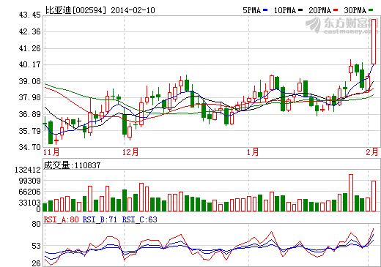The height and width of the screenshot is (267, 381).
Task: Select the blue 5PMA legend swatch
Action: 265,10
